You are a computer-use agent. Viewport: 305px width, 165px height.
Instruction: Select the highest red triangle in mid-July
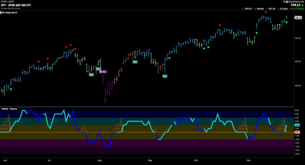pyautogui.click(x=71, y=45)
